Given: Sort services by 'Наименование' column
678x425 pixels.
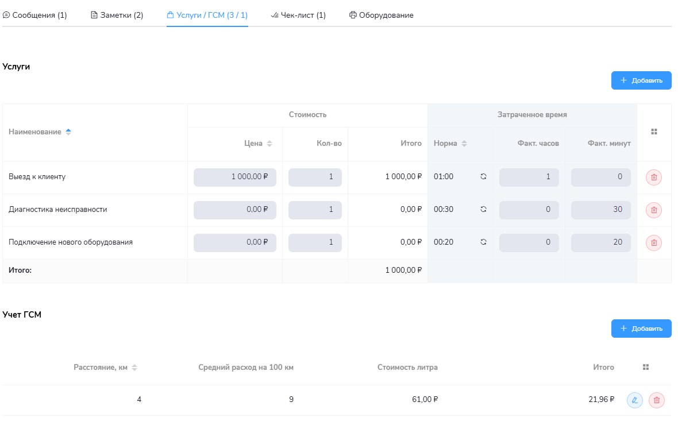Looking at the screenshot, I should click(68, 132).
